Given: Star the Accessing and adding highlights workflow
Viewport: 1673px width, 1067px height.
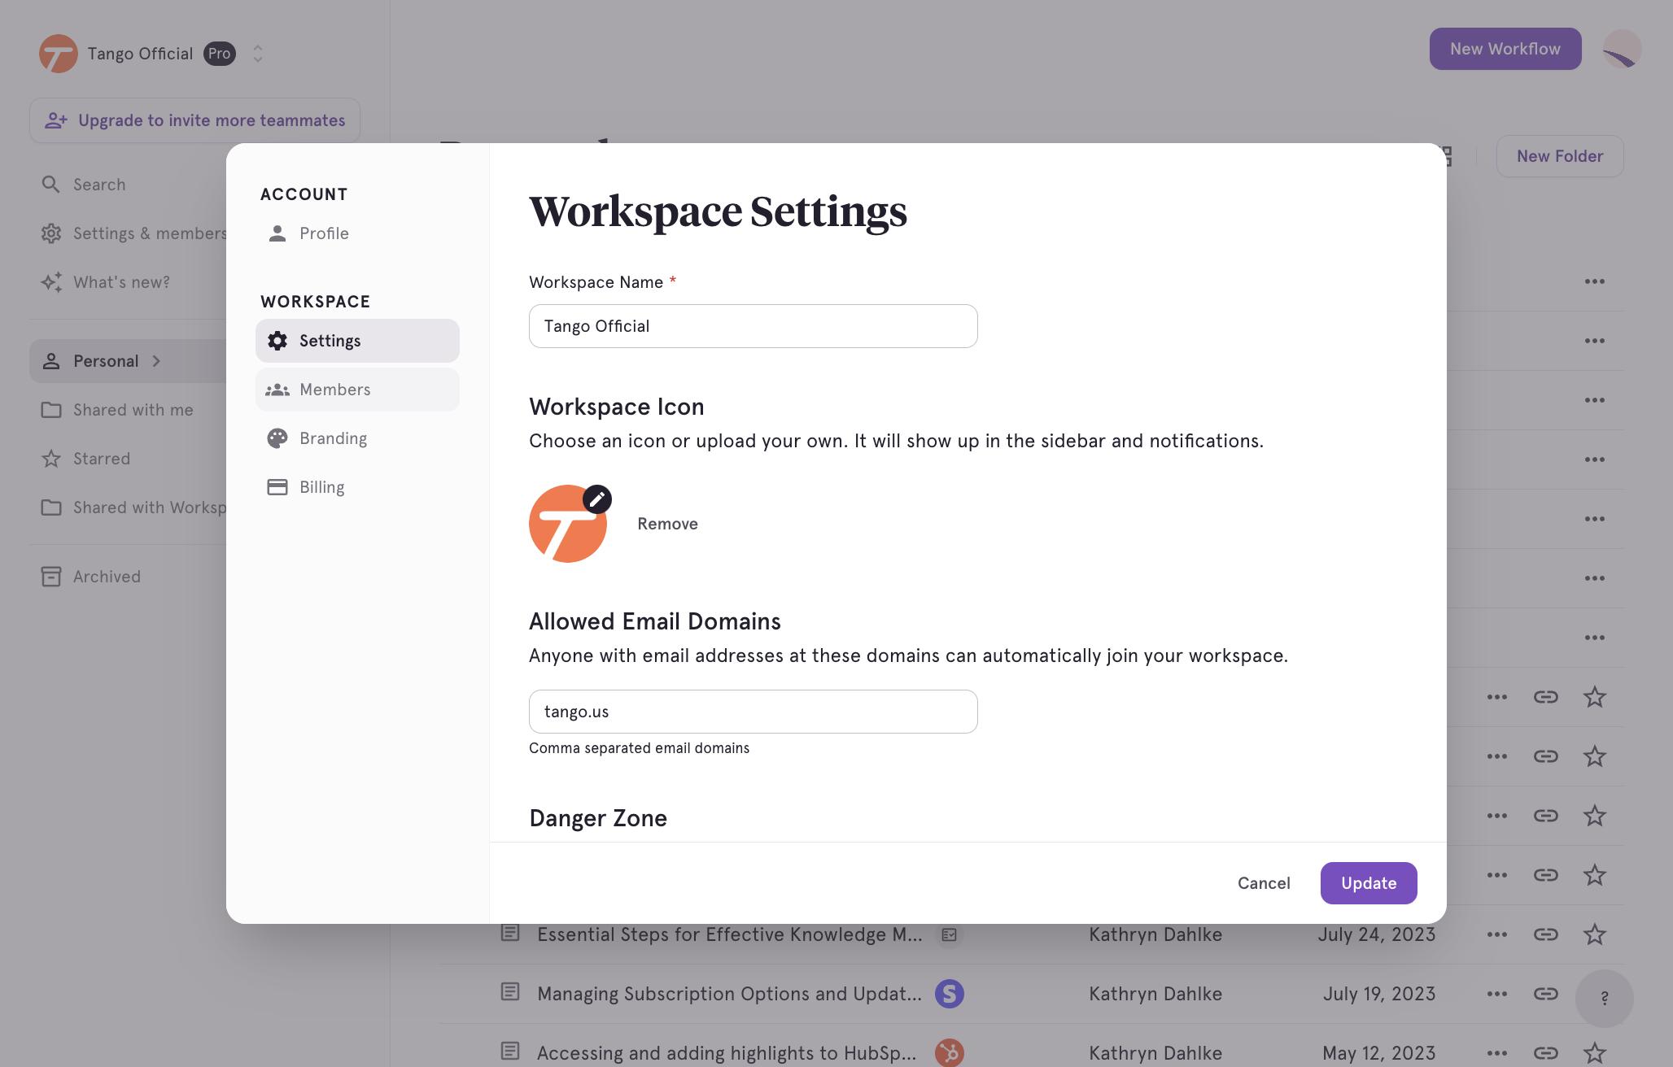Looking at the screenshot, I should tap(1595, 1053).
